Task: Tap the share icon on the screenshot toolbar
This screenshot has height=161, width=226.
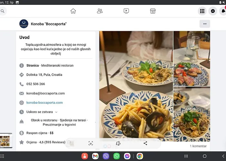Action: (145, 143)
